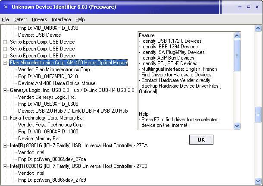This screenshot has width=263, height=186.
Task: Collapse Genesys Logic USB 2.0 Hub node
Action: pyautogui.click(x=5, y=90)
